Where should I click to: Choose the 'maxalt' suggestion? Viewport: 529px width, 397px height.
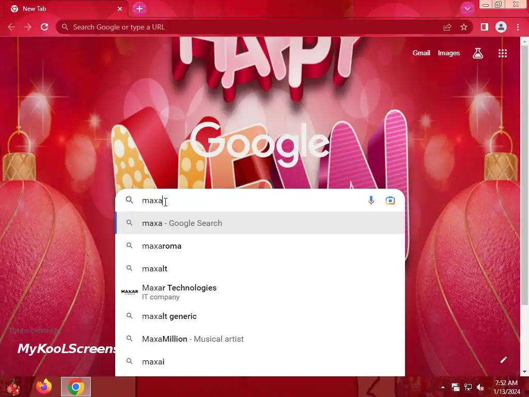tap(260, 268)
